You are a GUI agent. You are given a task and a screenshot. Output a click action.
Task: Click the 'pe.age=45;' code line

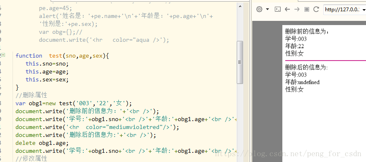coord(56,9)
